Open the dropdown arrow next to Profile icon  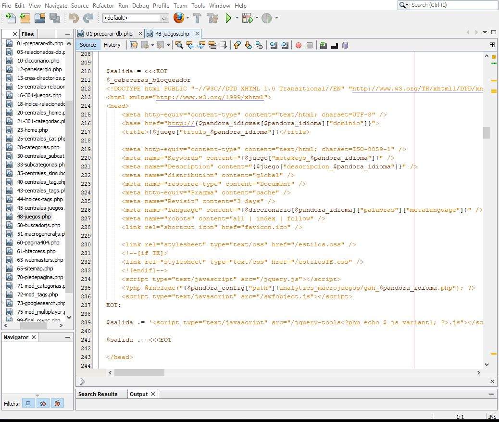(x=276, y=18)
